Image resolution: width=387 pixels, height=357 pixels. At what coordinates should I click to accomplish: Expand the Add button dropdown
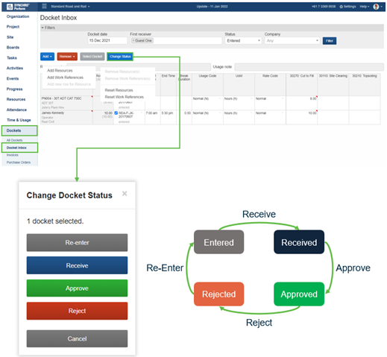tap(47, 57)
